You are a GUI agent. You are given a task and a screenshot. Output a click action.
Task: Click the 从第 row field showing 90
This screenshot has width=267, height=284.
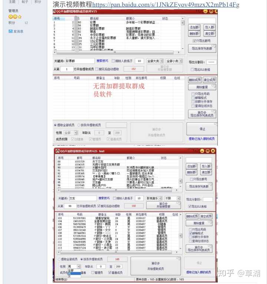tap(70, 206)
